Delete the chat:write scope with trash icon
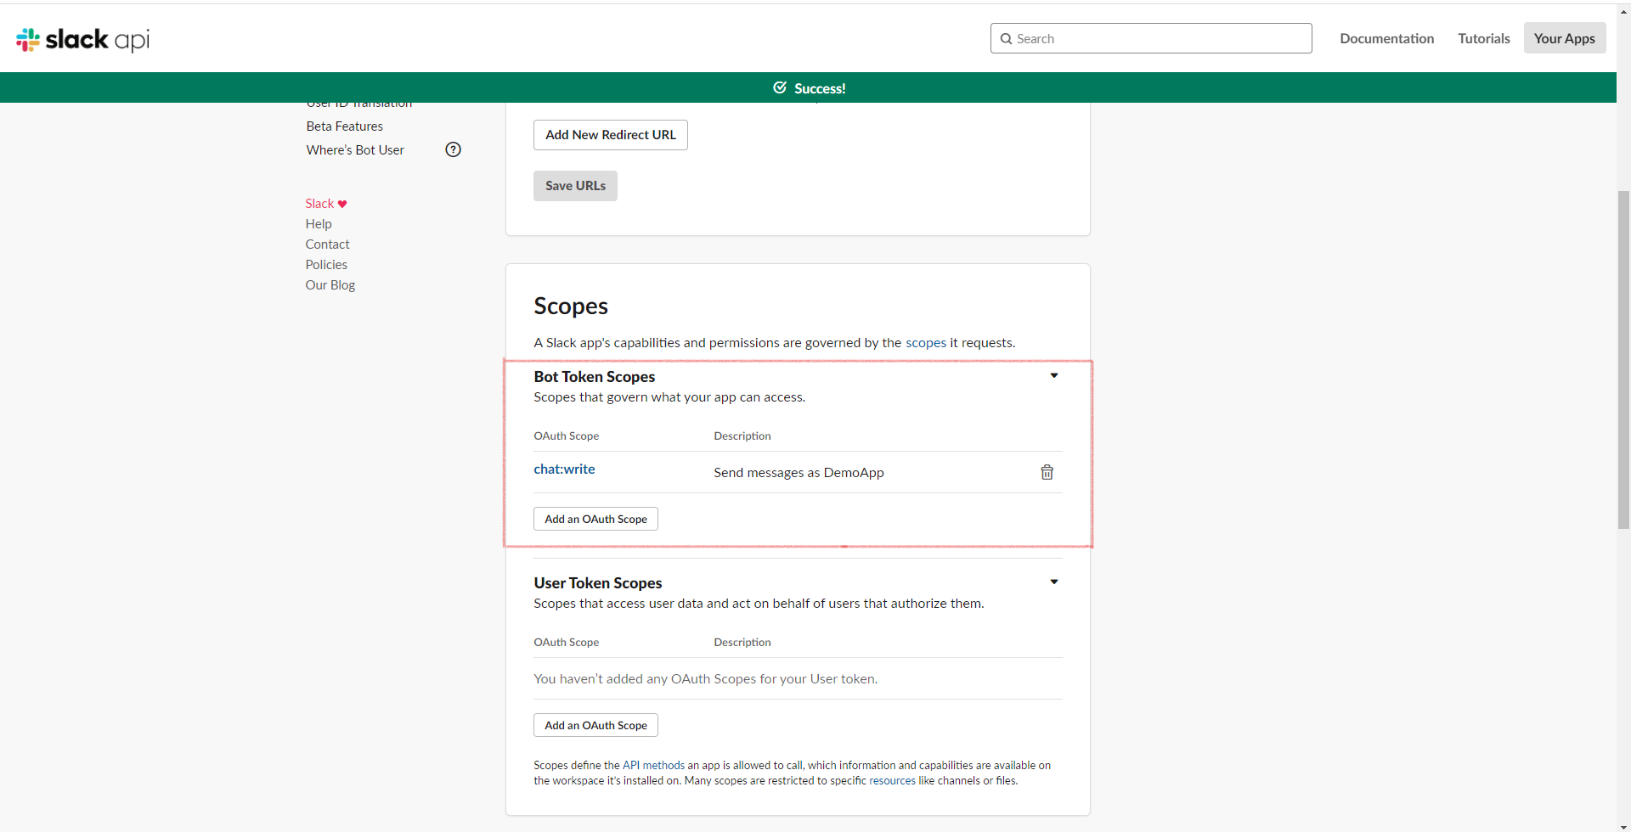The width and height of the screenshot is (1631, 832). coord(1047,472)
